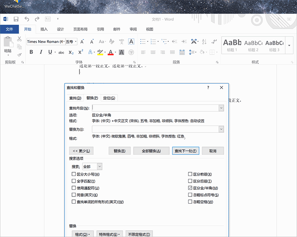This screenshot has height=237, width=297.
Task: Open the font name Times New Roman dropdown
Action: [x=64, y=42]
